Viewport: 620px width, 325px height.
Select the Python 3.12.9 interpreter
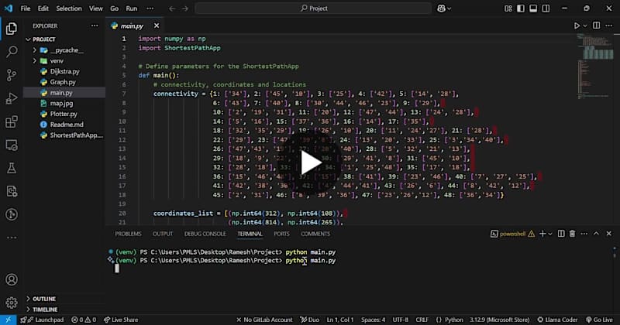point(499,320)
